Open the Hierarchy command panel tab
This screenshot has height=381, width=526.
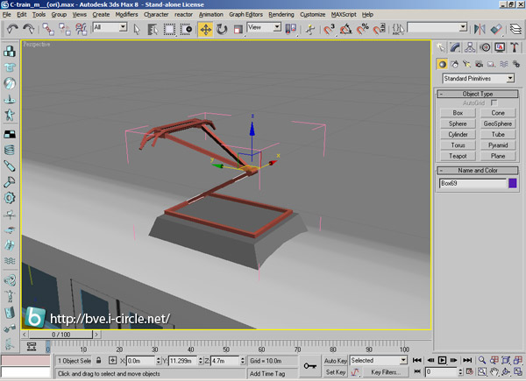(469, 47)
